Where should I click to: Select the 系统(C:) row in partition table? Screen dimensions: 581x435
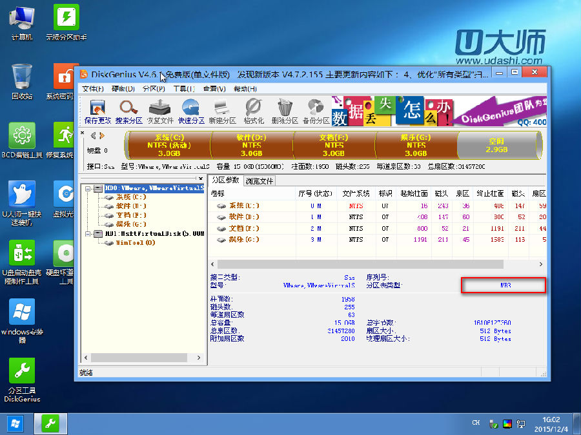tap(377, 206)
